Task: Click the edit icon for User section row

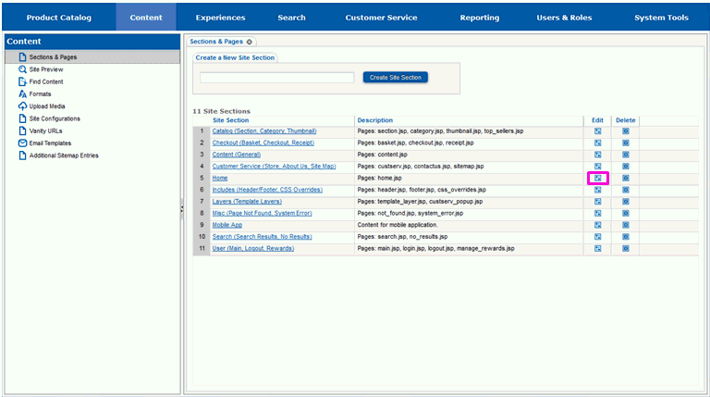Action: point(598,248)
